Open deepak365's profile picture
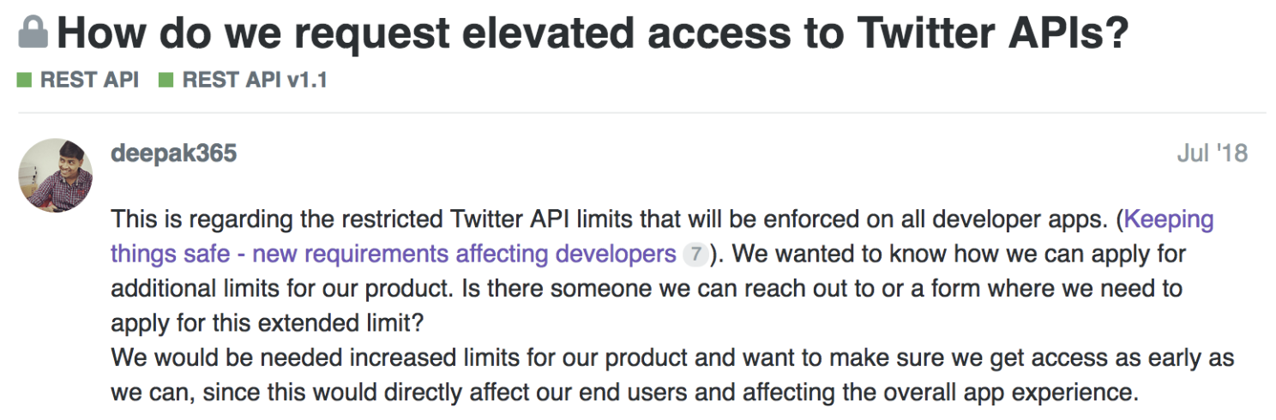Viewport: 1276px width, 420px height. click(56, 175)
